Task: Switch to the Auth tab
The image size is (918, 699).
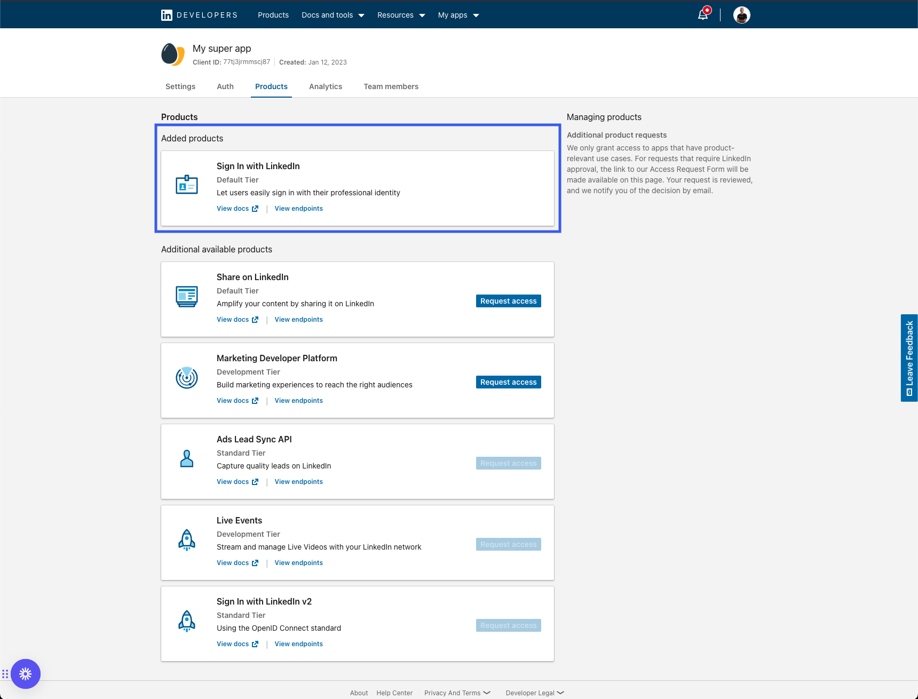Action: (225, 86)
